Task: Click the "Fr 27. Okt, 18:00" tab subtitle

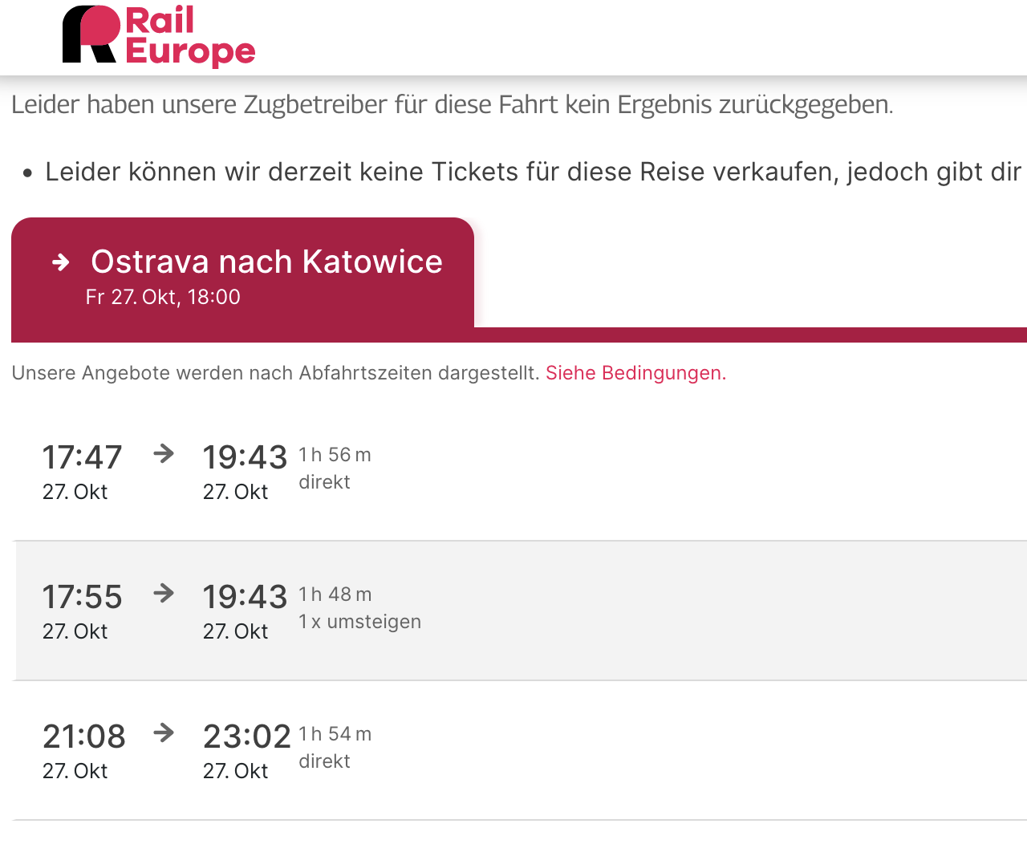Action: [163, 298]
